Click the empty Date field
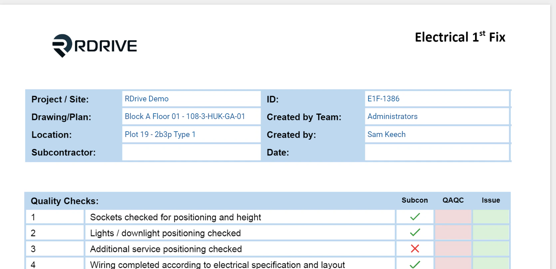This screenshot has width=556, height=269. (437, 152)
